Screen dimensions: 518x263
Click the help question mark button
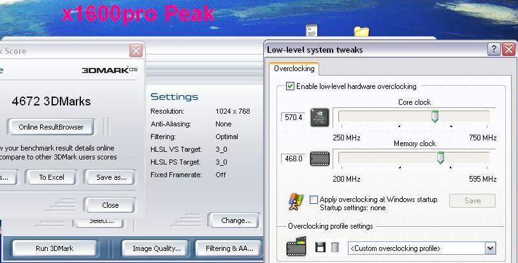tap(494, 50)
